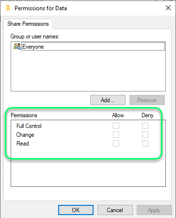Viewport: 176px width, 218px height.
Task: Click the Full Control permission label
Action: 29,126
